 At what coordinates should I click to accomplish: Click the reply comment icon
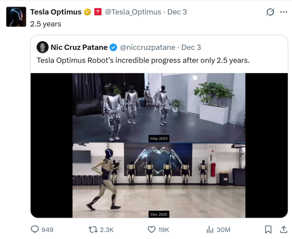click(x=35, y=230)
